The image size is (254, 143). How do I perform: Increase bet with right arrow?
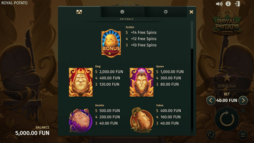243,100
